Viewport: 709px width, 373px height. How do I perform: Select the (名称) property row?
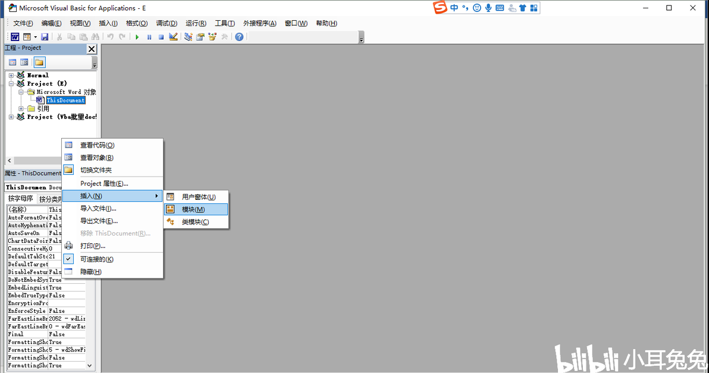coord(34,210)
